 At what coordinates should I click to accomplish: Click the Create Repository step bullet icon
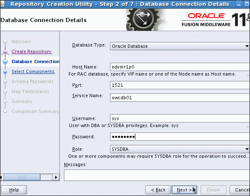click(x=5, y=51)
